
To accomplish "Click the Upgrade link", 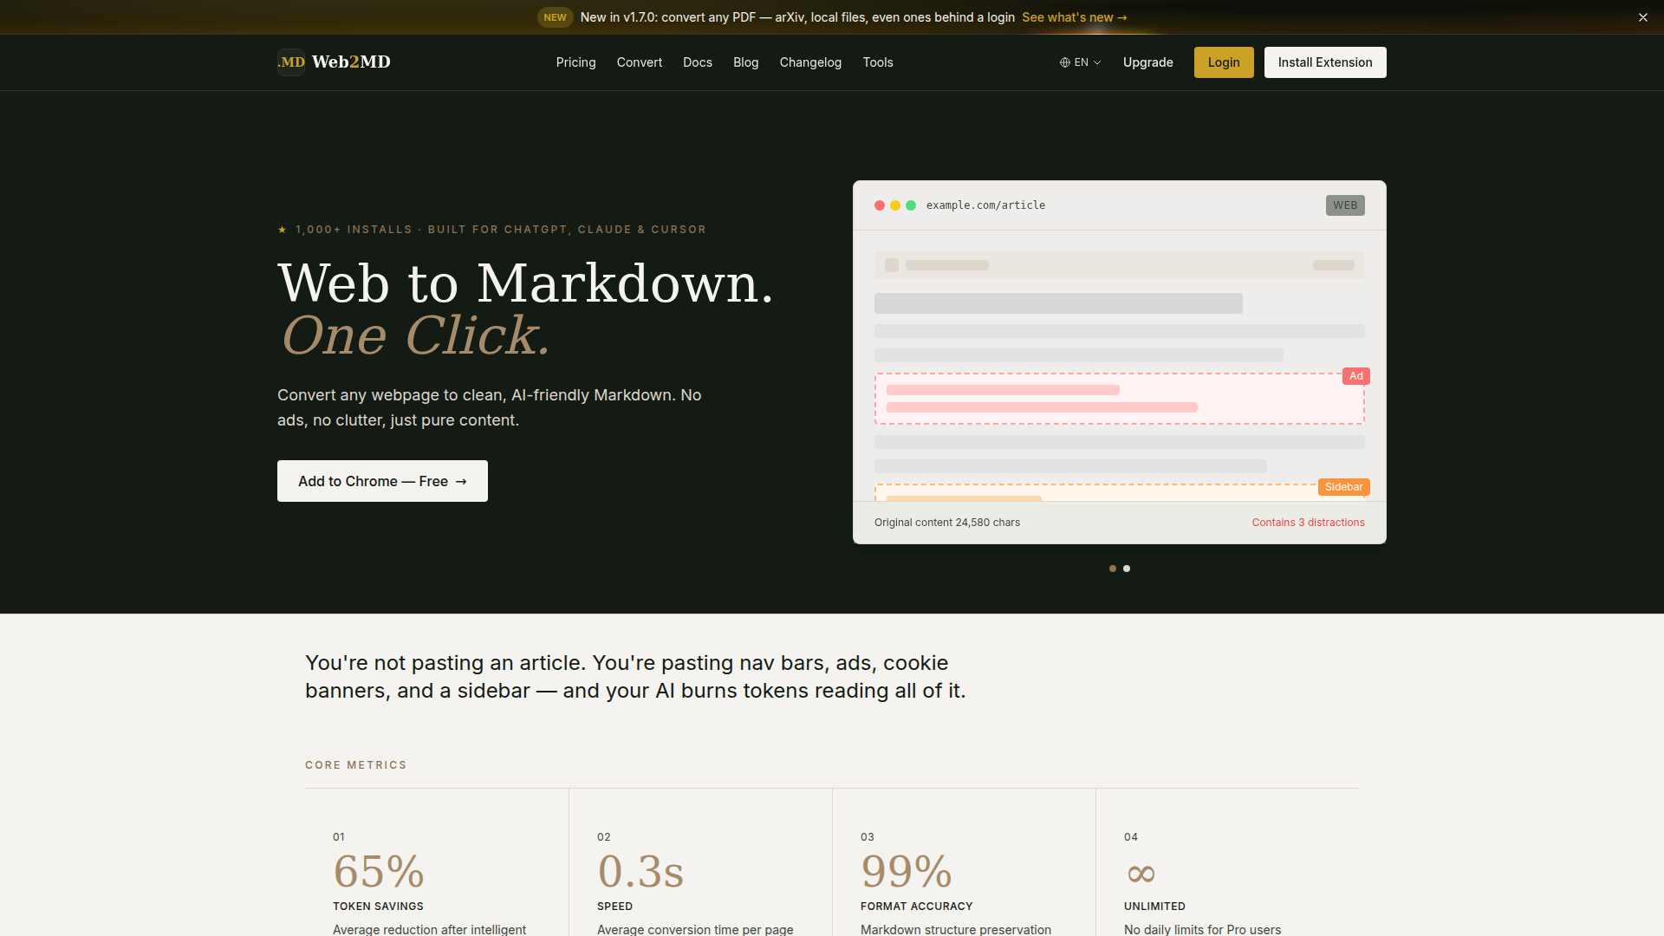I will [x=1148, y=62].
